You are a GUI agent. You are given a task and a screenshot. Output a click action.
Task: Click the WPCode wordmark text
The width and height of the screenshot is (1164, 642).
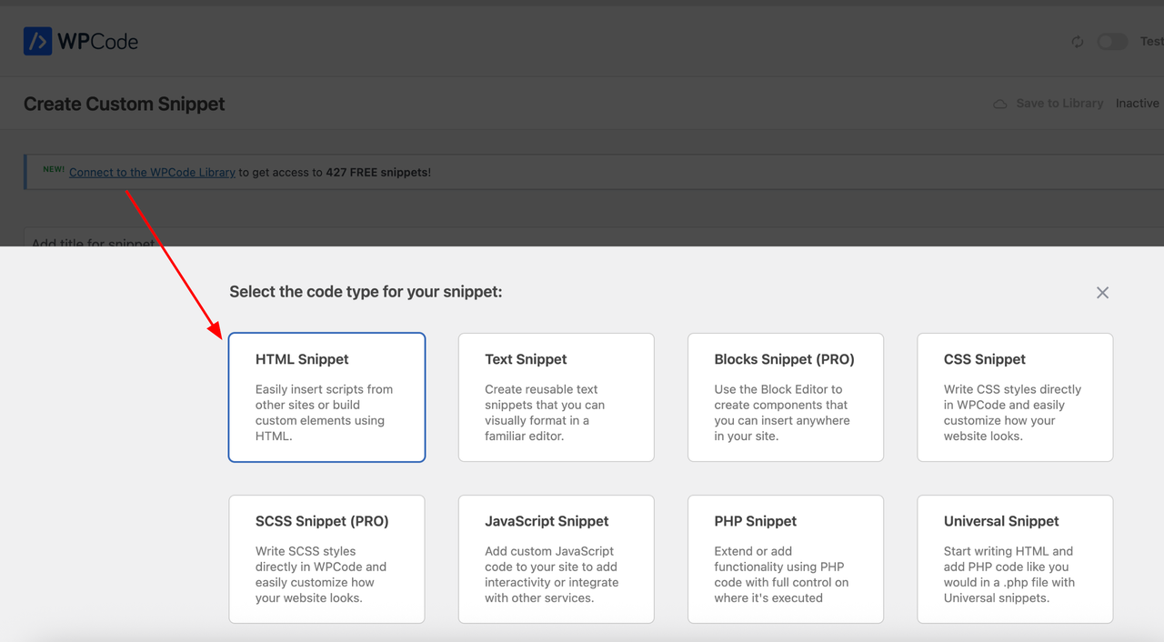(97, 41)
